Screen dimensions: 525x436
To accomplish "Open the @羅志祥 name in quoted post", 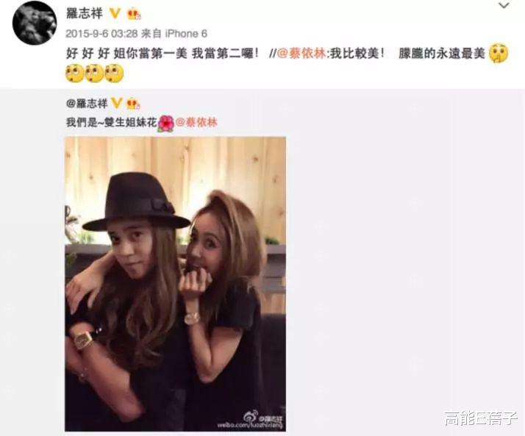I will [87, 104].
